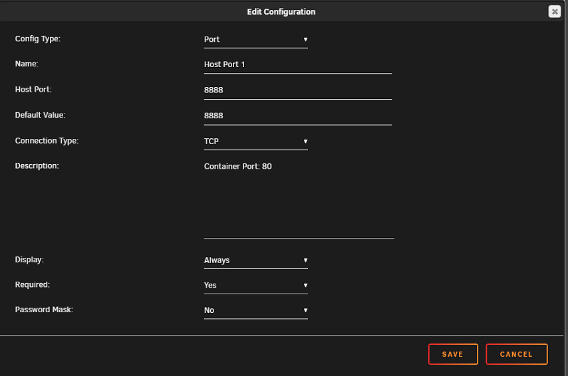Click the Config Type label

38,39
